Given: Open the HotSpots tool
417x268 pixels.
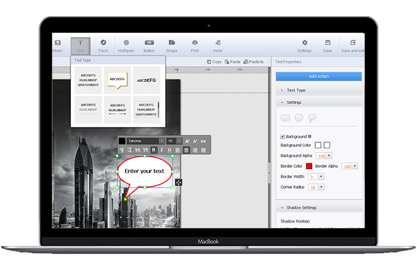Looking at the screenshot, I should pos(126,45).
